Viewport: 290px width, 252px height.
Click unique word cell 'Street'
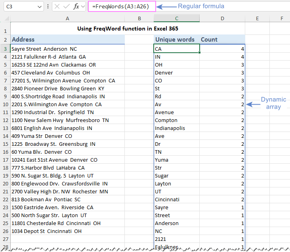click(177, 216)
